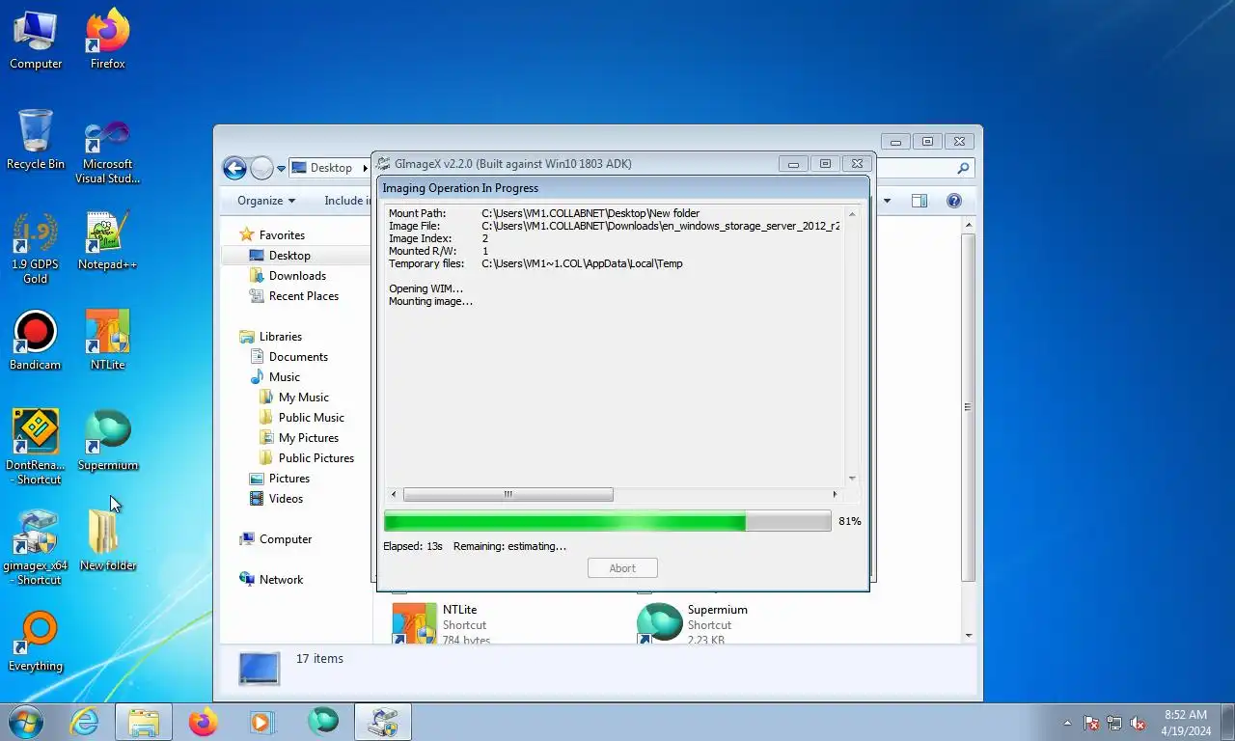Open the taskbar clock showing 8:52 AM

pyautogui.click(x=1186, y=723)
